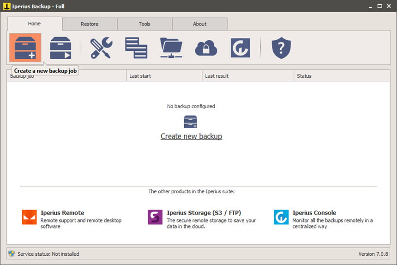The height and width of the screenshot is (265, 397).
Task: Click Remote support and remote desktop software description
Action: point(81,223)
